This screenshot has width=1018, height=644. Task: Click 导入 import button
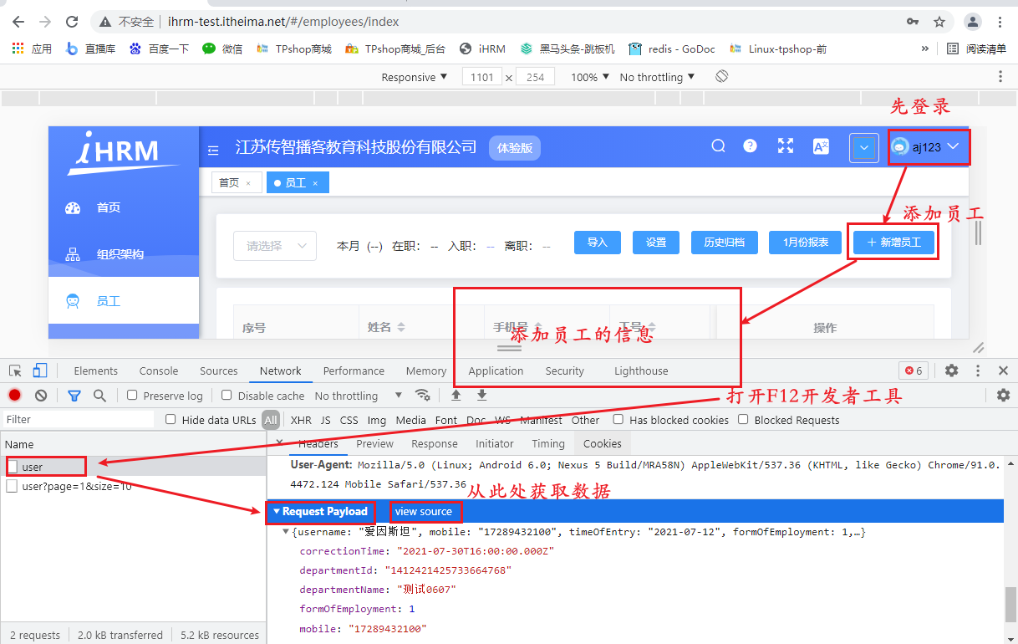pyautogui.click(x=598, y=242)
